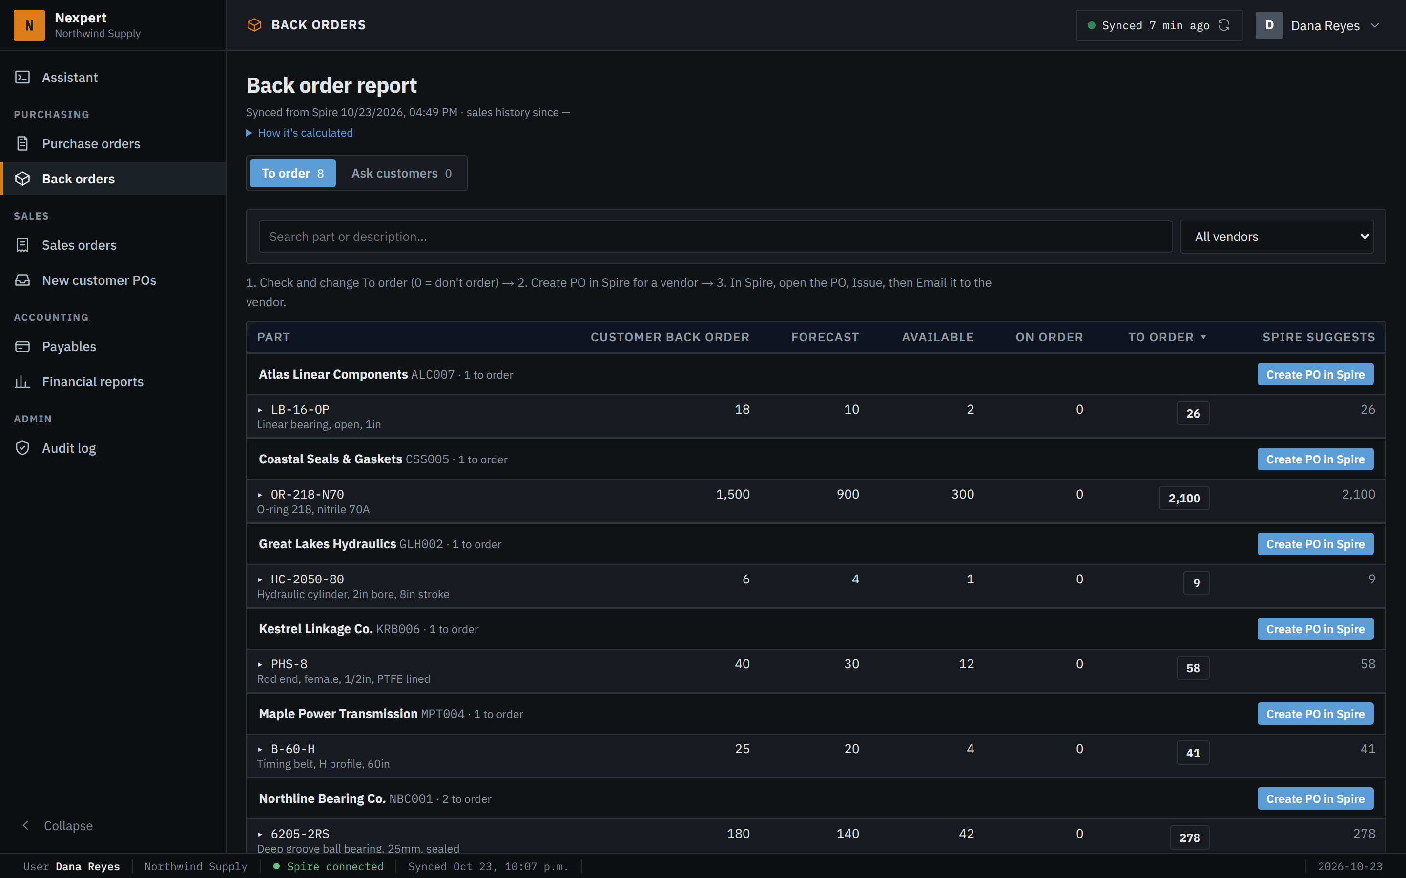This screenshot has width=1406, height=878.
Task: Click the Forecast column header
Action: (825, 337)
